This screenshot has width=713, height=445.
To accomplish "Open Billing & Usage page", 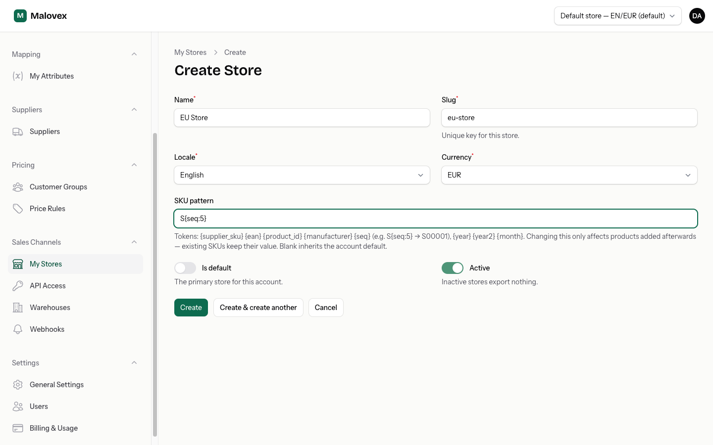I will pos(76,428).
